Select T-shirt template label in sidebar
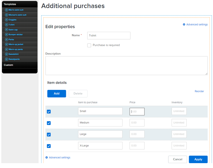This screenshot has width=213, height=168. click(x=11, y=25)
